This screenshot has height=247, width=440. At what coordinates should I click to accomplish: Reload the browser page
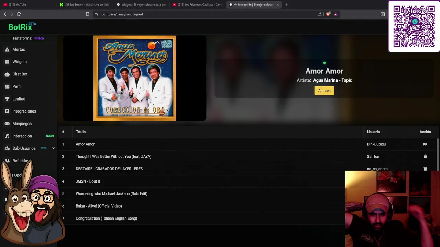click(x=19, y=14)
